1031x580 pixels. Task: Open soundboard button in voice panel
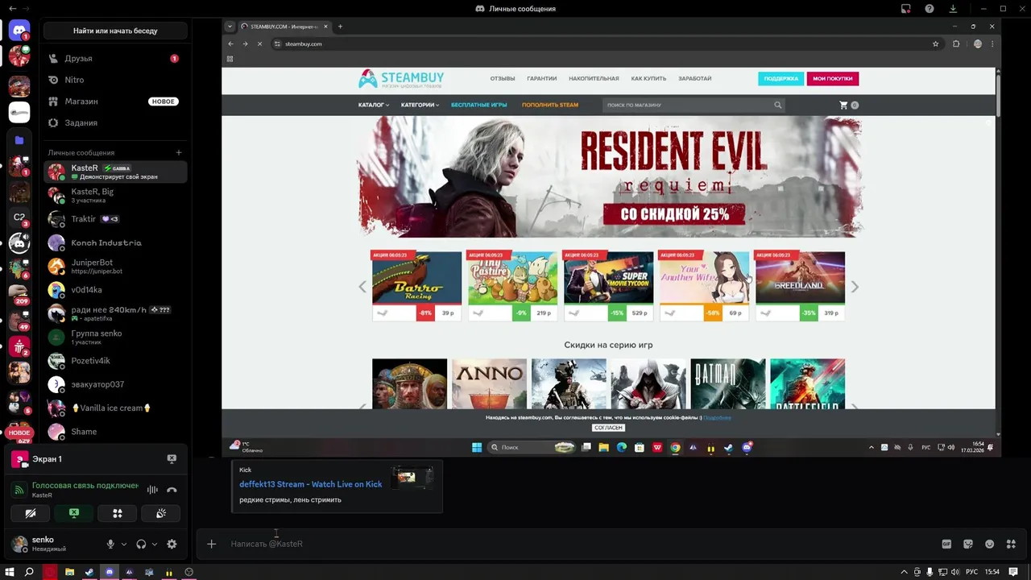click(161, 513)
